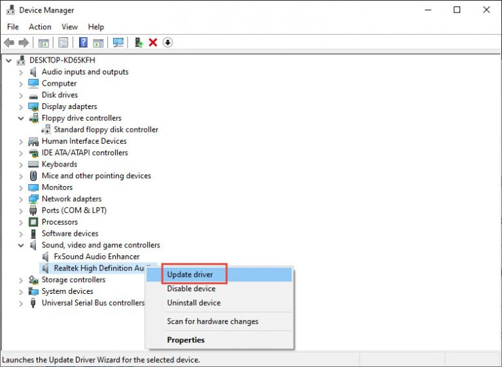
Task: Click the Disable device down-arrow icon
Action: click(x=168, y=42)
